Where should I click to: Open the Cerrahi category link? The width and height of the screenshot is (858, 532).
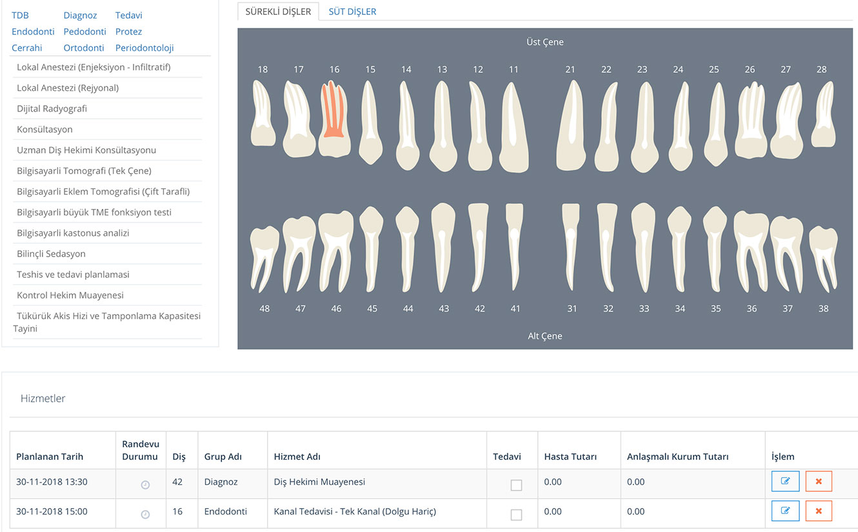[27, 48]
